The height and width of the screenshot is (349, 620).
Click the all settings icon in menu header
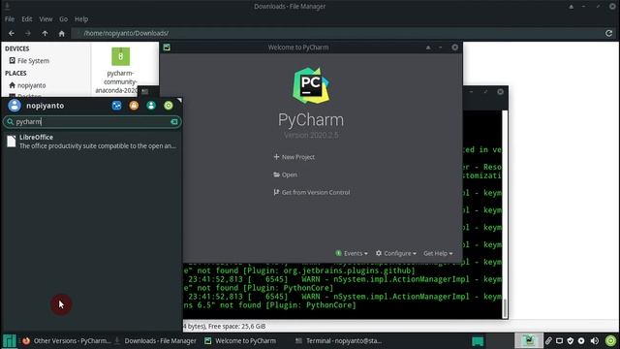pos(116,106)
